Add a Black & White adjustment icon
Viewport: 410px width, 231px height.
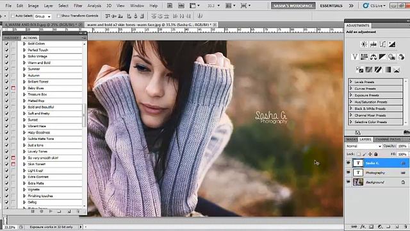[382, 56]
